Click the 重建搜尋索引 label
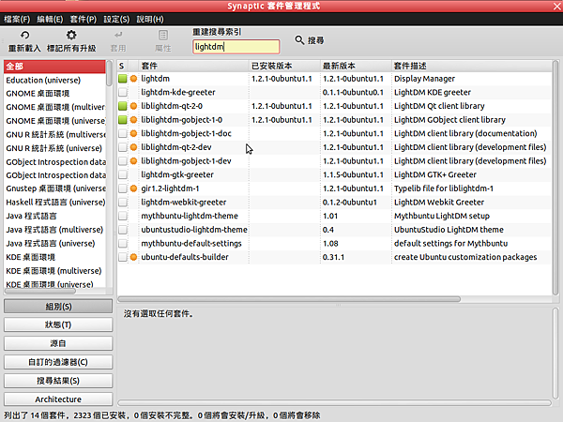The width and height of the screenshot is (563, 422). pos(217,32)
